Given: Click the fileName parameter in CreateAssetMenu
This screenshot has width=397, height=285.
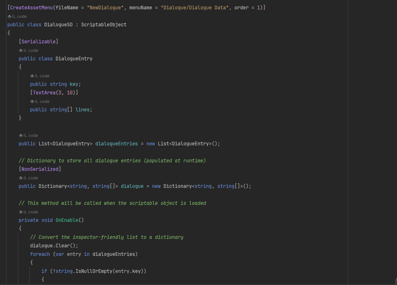Looking at the screenshot, I should [x=67, y=8].
